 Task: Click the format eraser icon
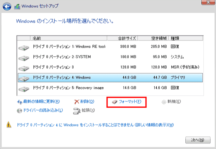115,102
